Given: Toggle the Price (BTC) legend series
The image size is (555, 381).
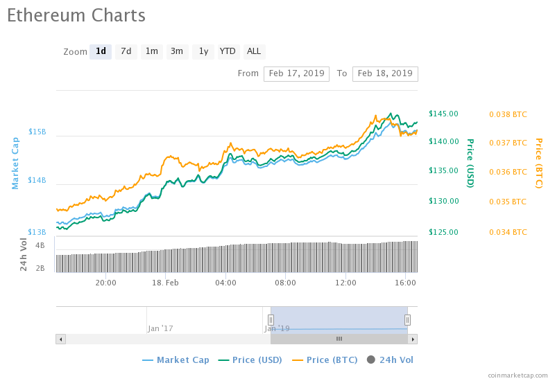Looking at the screenshot, I should click(x=325, y=360).
